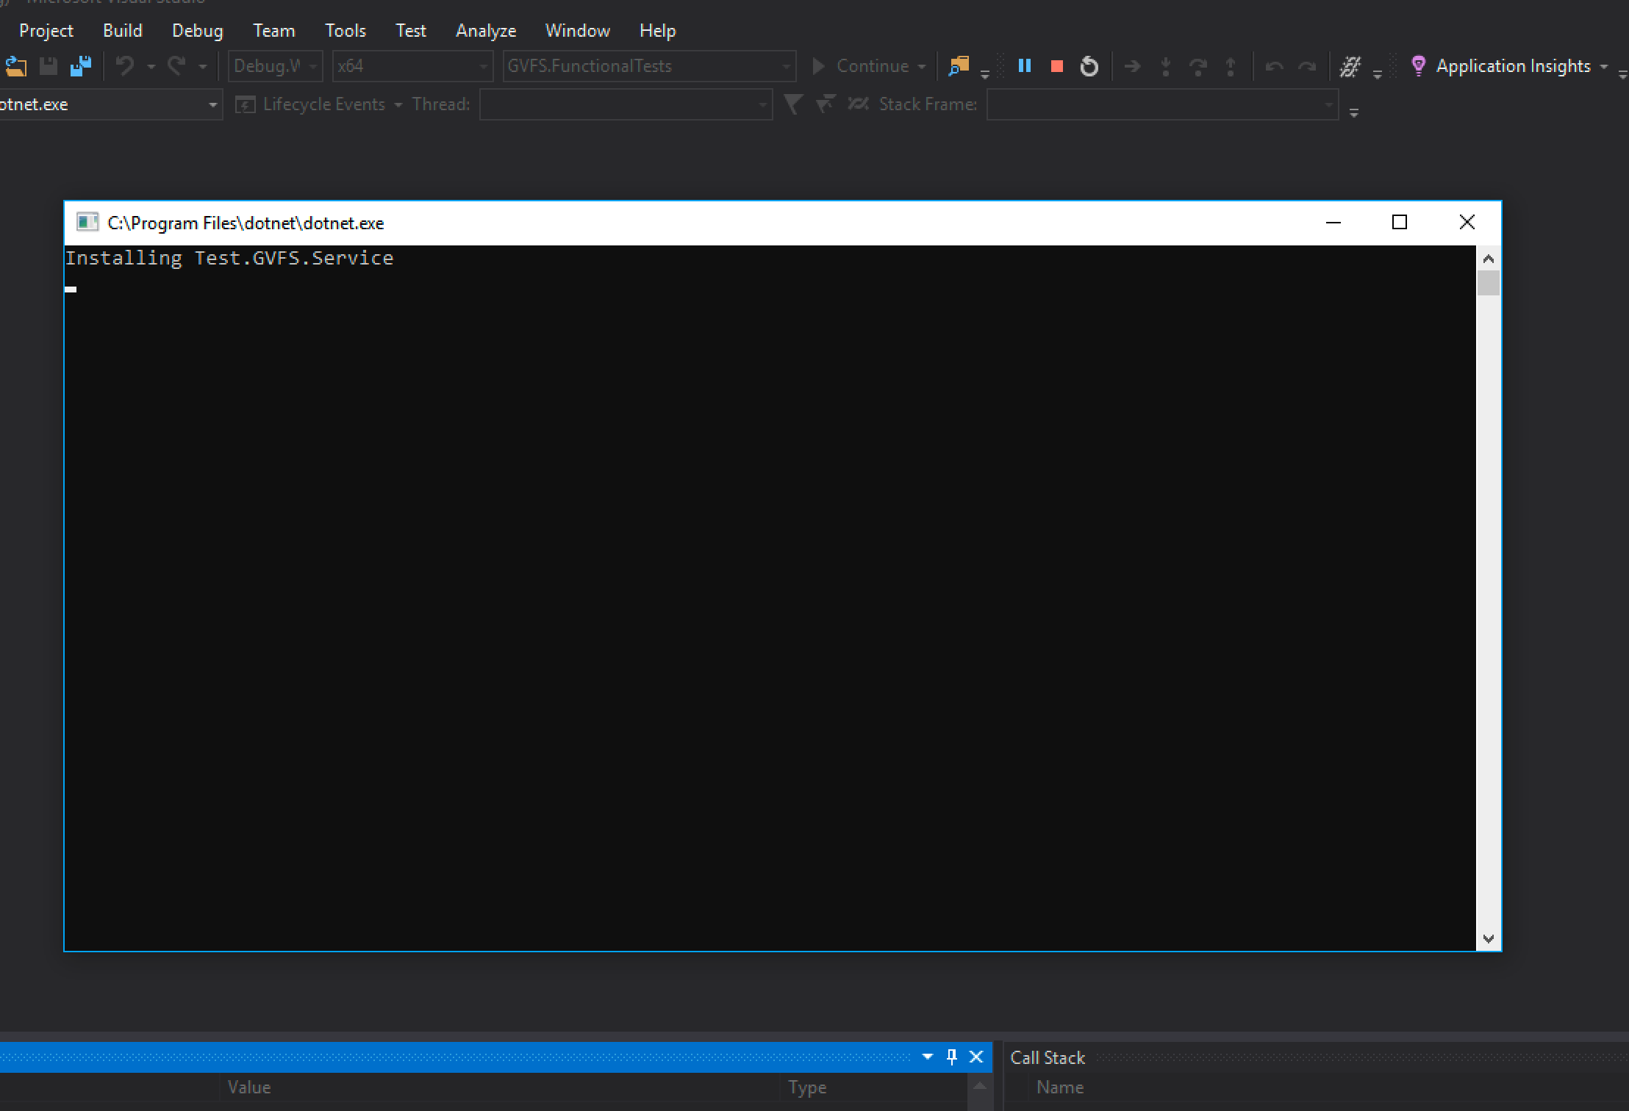
Task: Click the Application Insights button
Action: [1512, 66]
